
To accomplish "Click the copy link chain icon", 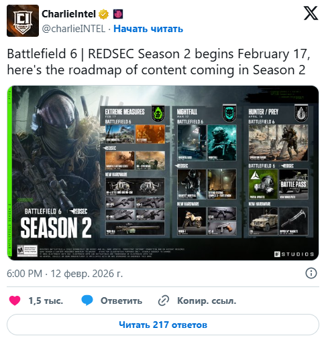I will click(164, 301).
